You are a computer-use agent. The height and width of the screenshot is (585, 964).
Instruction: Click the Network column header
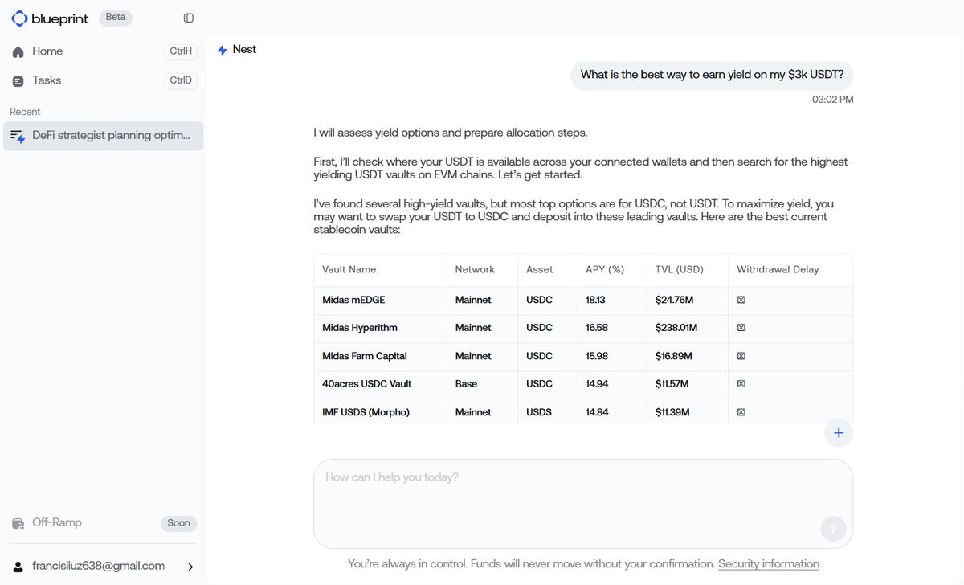click(x=475, y=269)
